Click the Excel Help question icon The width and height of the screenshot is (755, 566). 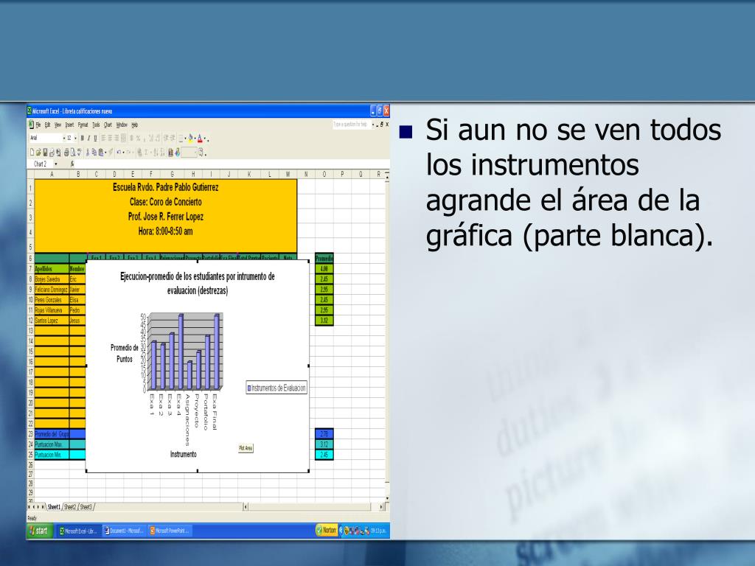(201, 152)
